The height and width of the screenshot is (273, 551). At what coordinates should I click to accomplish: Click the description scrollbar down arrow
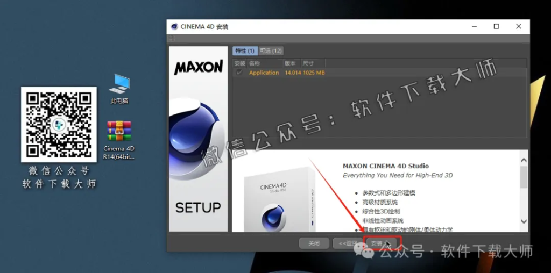pos(524,221)
